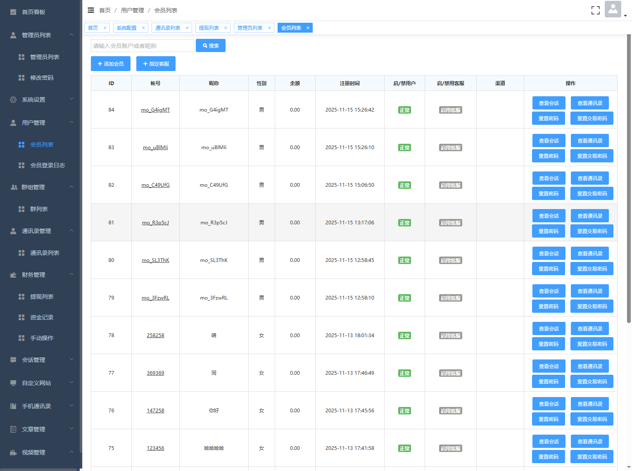Screen dimensions: 632x471
Task: Click the 首页看板 dashboard icon
Action: pos(13,12)
